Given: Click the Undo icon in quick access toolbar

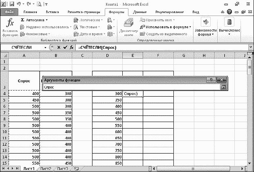Looking at the screenshot, I should (19, 4).
